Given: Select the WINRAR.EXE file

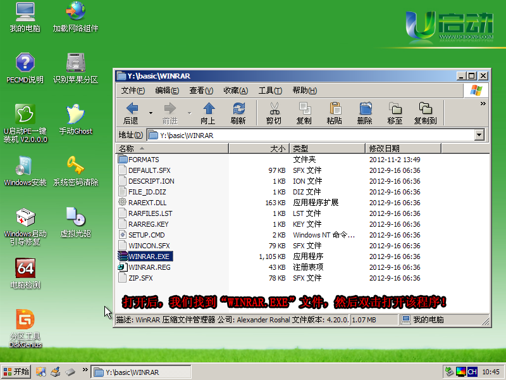Looking at the screenshot, I should 145,256.
